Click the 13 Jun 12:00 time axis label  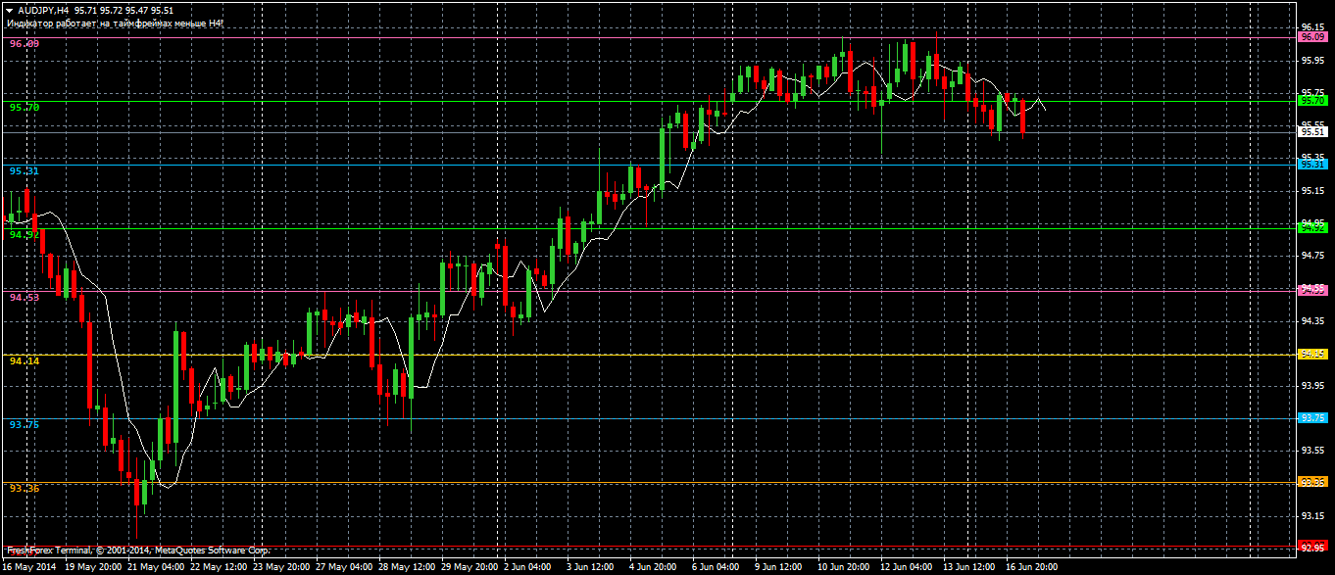coord(971,567)
